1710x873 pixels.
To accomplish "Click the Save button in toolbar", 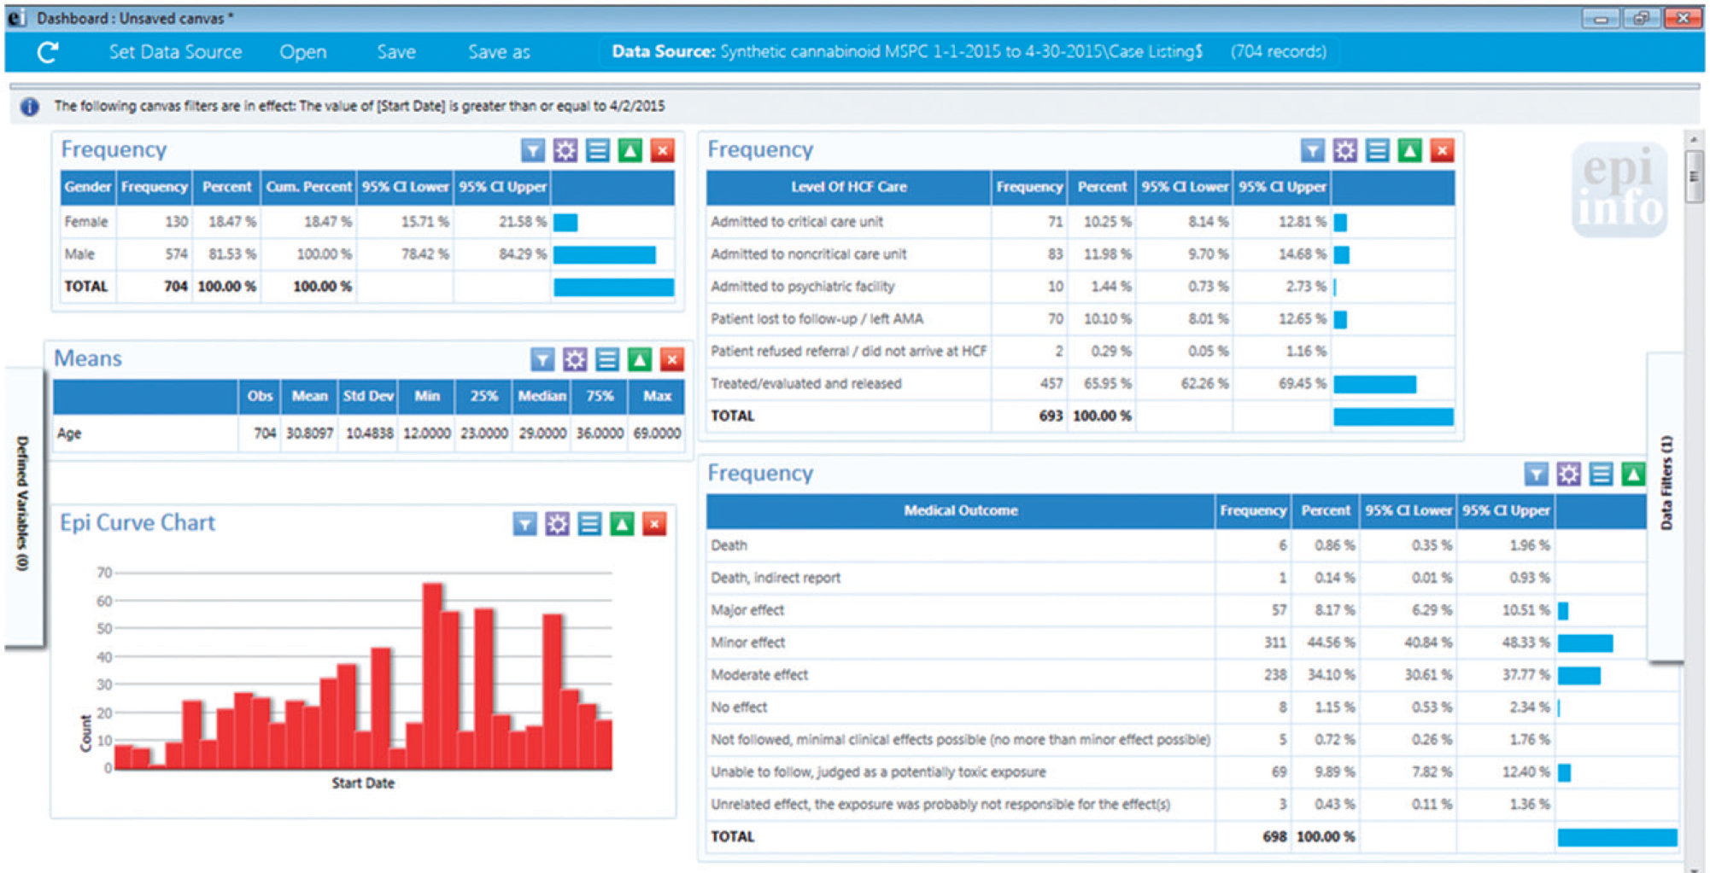I will [x=396, y=52].
